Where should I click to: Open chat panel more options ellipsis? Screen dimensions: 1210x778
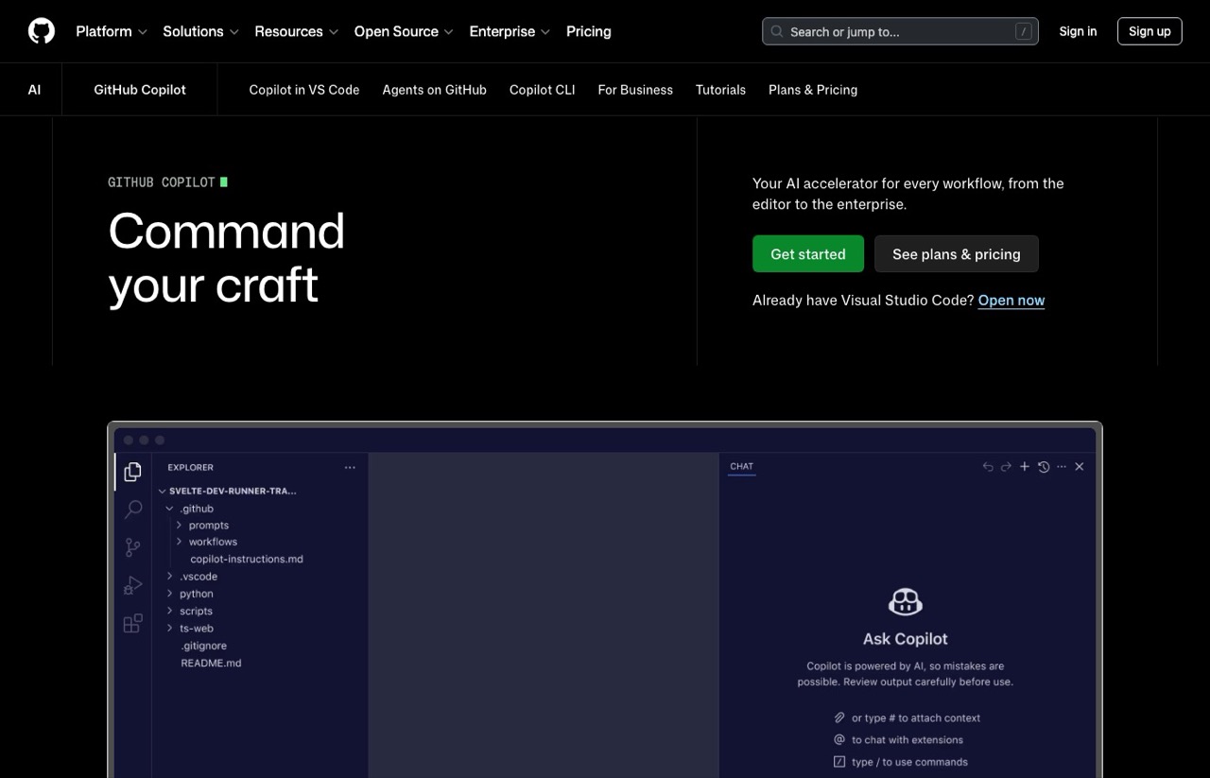point(1062,467)
